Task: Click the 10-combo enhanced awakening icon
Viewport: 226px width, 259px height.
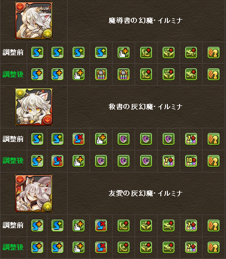Action: [x=191, y=161]
